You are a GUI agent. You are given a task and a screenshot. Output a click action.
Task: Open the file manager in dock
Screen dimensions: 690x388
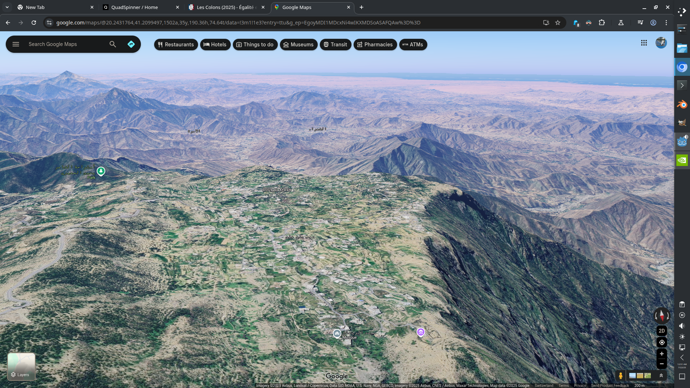point(682,48)
